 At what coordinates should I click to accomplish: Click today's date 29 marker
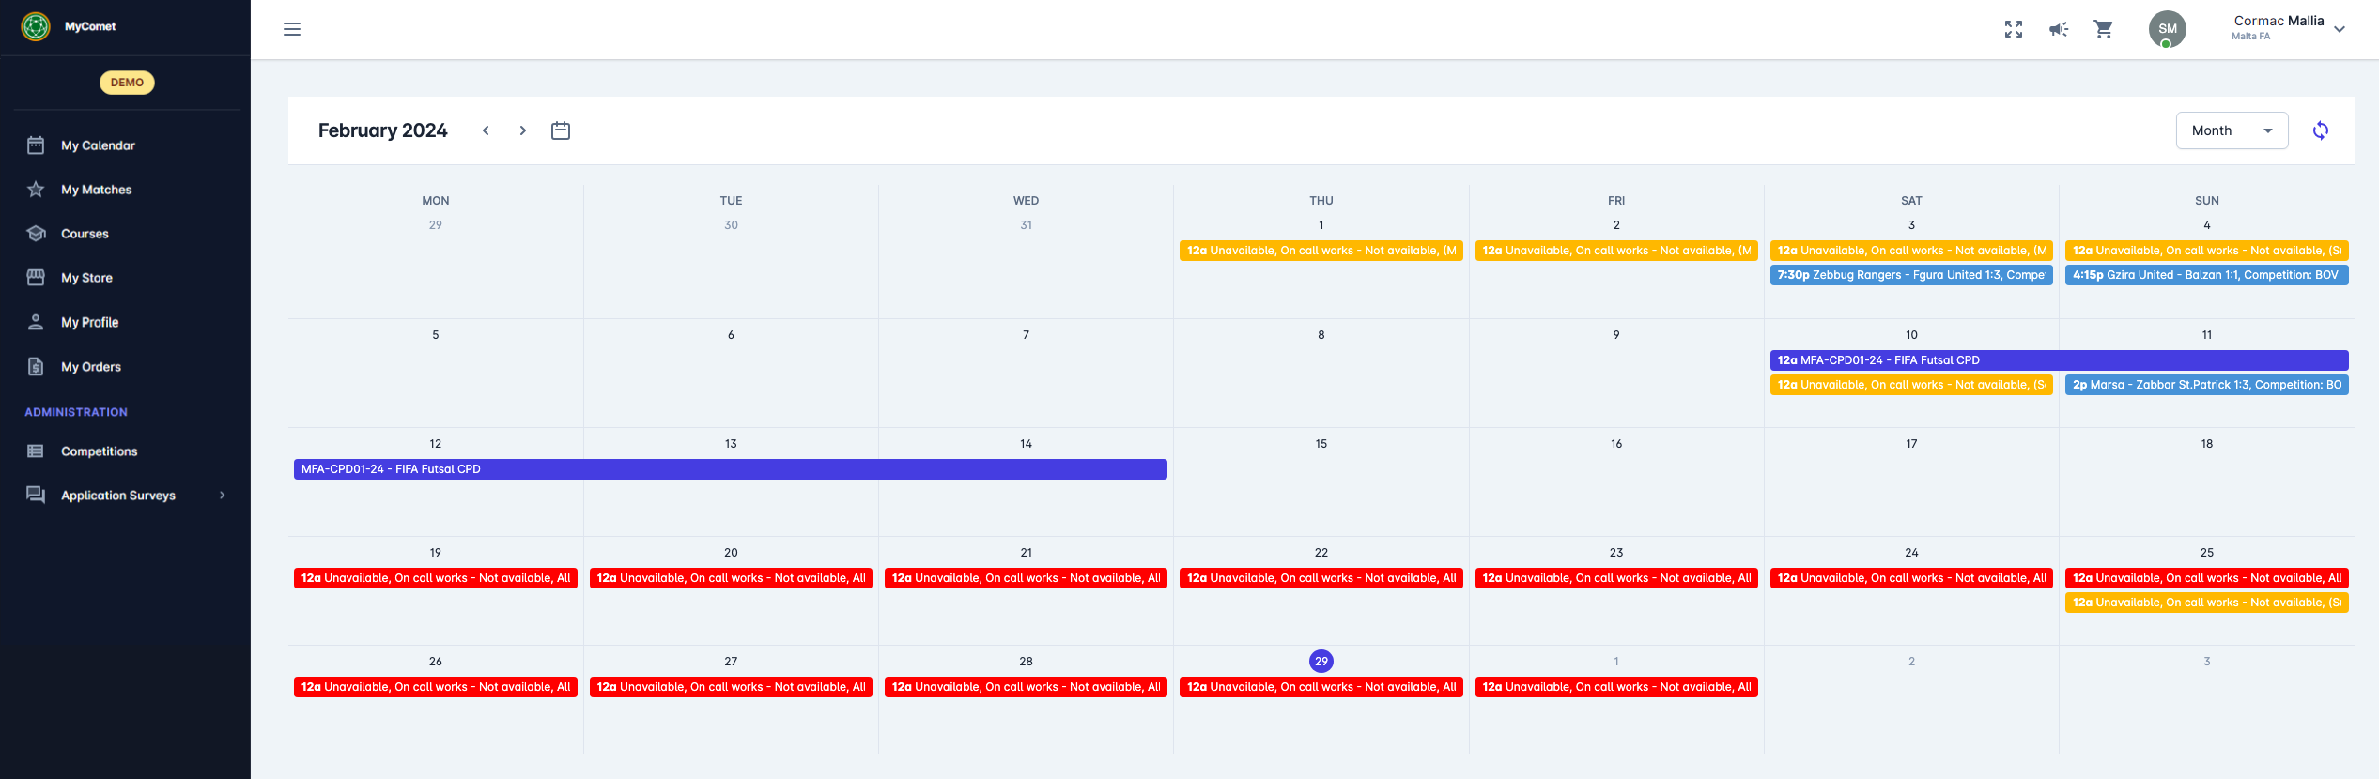(x=1321, y=662)
